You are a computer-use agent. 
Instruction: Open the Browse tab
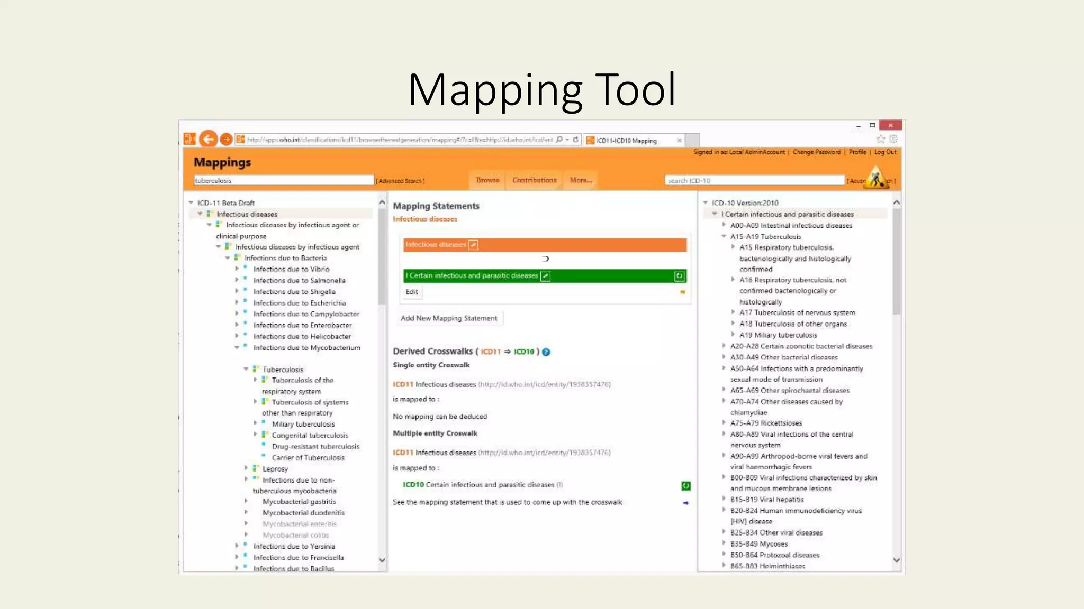(x=487, y=180)
